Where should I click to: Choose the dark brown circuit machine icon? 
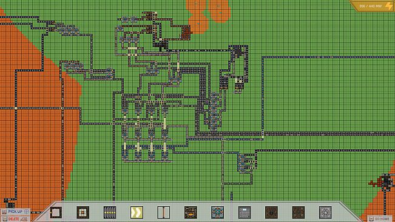(299, 212)
